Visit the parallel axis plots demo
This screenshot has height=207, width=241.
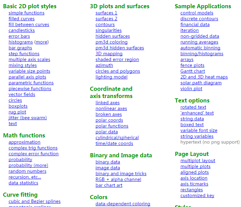[27, 77]
